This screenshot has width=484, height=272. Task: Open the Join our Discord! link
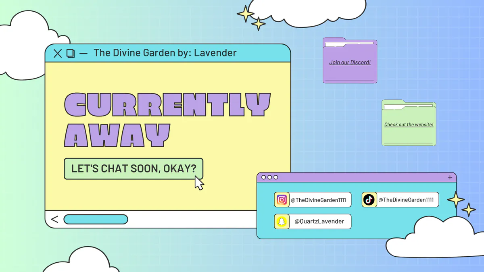pyautogui.click(x=350, y=62)
